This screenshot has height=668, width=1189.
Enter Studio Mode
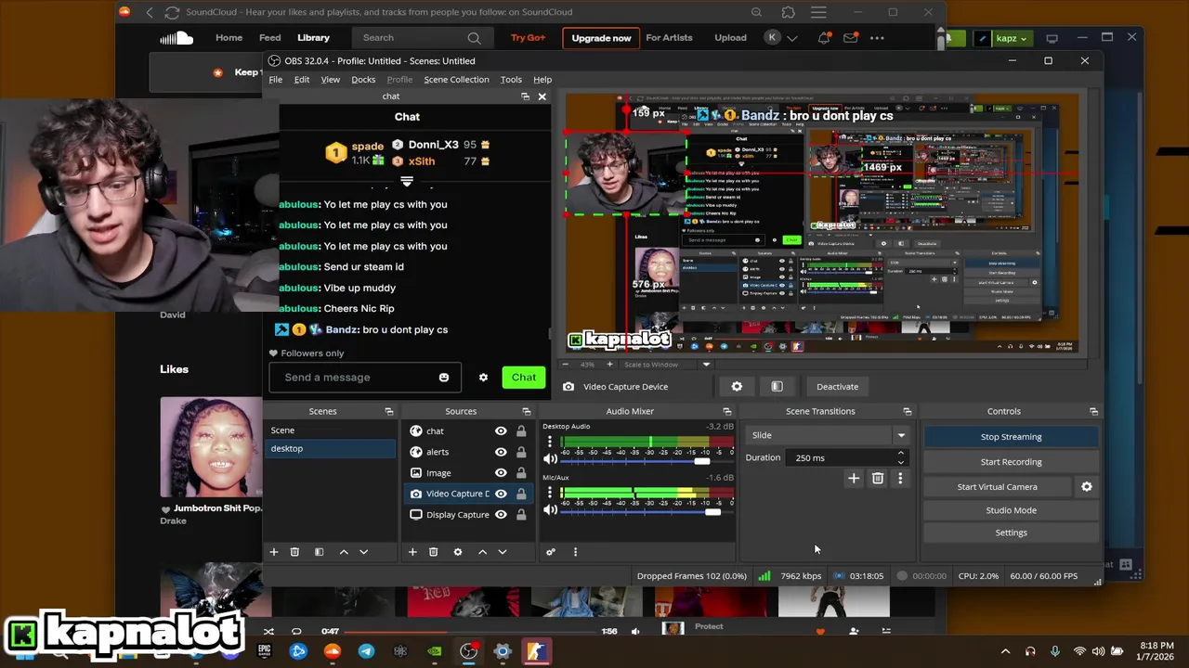coord(1011,510)
